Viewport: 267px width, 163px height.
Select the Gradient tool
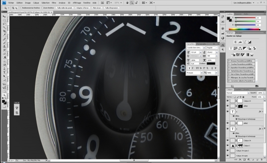point(4,57)
